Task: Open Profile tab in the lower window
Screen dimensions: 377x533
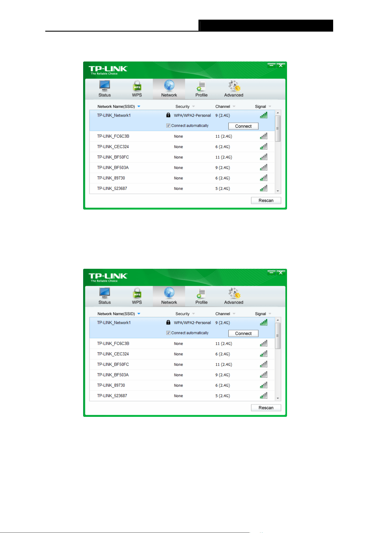Action: click(x=201, y=296)
